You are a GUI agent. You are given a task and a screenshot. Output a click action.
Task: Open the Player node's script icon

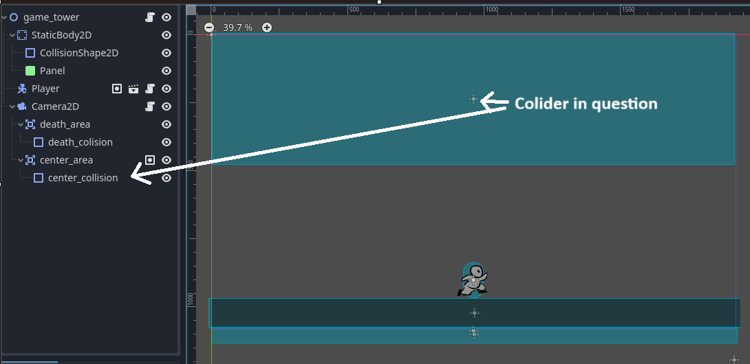click(x=150, y=89)
